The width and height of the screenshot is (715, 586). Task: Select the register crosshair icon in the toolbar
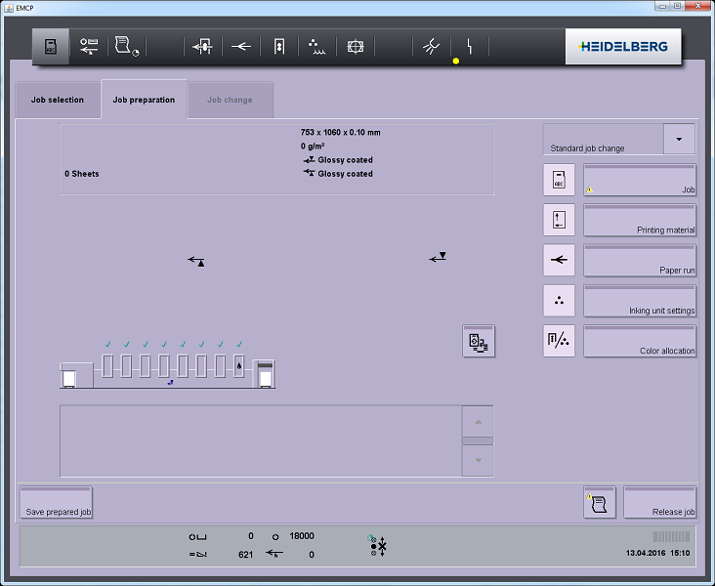click(356, 47)
